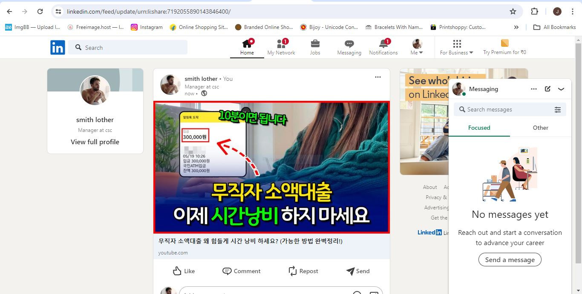The height and width of the screenshot is (294, 582).
Task: Open the Freeimage.host bookmark
Action: pyautogui.click(x=95, y=27)
